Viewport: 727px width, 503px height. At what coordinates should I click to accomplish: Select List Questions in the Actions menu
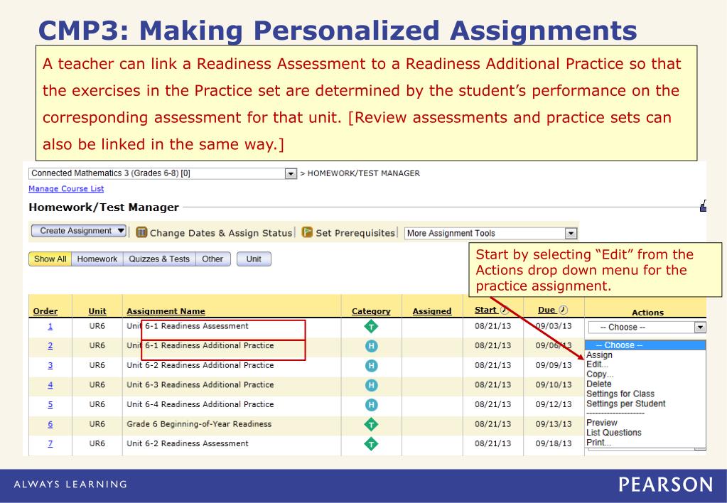[614, 433]
